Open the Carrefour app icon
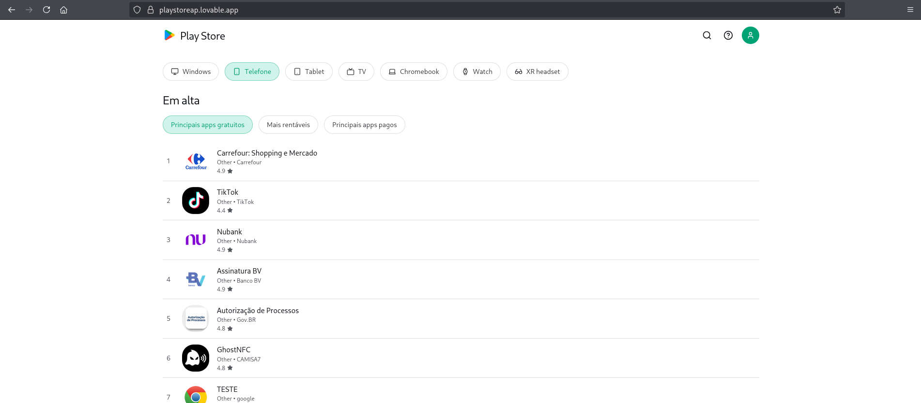This screenshot has height=403, width=921. click(x=196, y=161)
